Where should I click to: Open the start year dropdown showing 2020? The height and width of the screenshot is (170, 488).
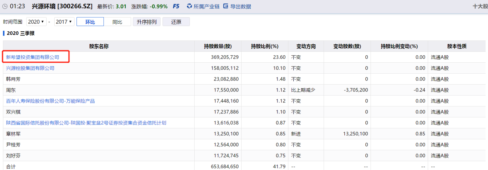[x=36, y=22]
